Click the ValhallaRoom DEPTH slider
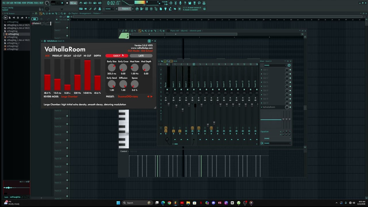The height and width of the screenshot is (207, 368). coord(97,75)
